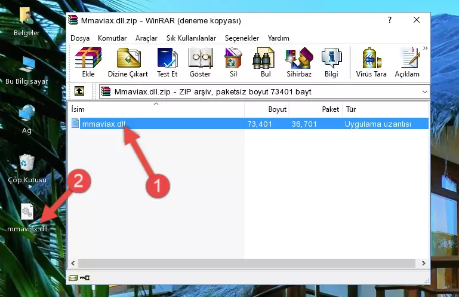Select the Belgeler desktop icon
This screenshot has height=297, width=459.
click(x=26, y=22)
